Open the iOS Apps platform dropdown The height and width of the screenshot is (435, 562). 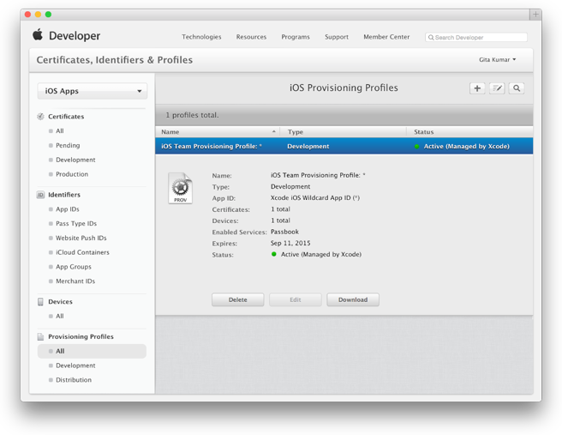coord(93,91)
